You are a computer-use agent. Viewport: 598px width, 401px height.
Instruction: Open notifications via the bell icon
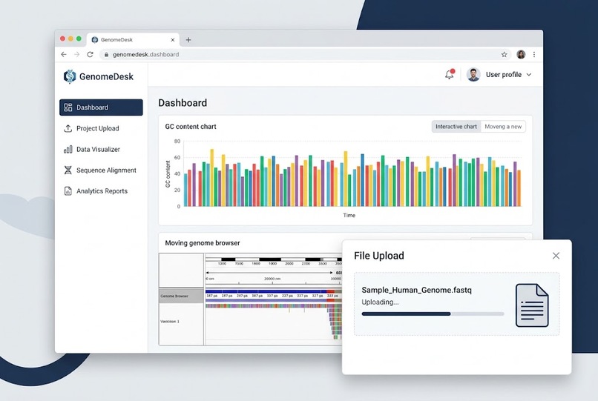(450, 74)
